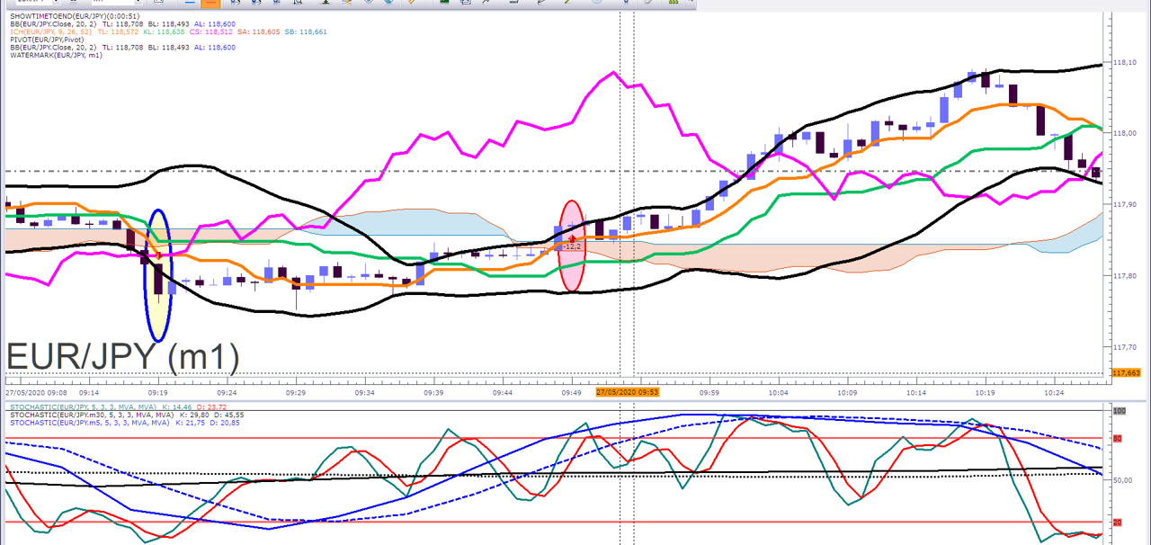
Task: Click the 27/05/2020 09:08 time axis label
Action: click(36, 392)
